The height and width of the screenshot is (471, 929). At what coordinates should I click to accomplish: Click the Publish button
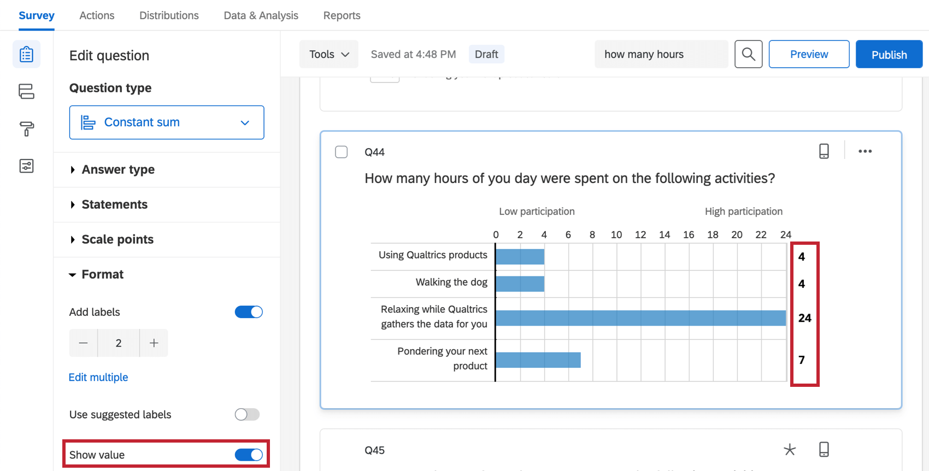[x=889, y=54]
